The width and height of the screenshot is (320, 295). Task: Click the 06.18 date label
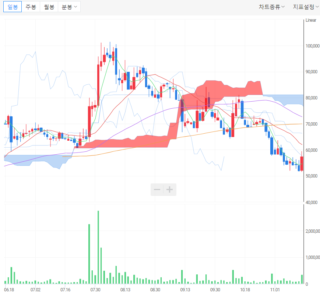coord(9,290)
